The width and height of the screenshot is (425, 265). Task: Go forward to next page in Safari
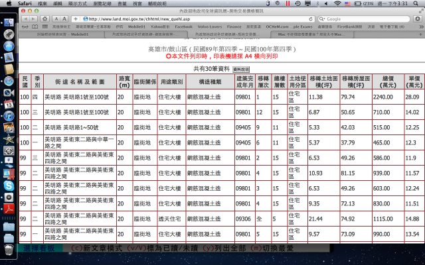(x=34, y=19)
